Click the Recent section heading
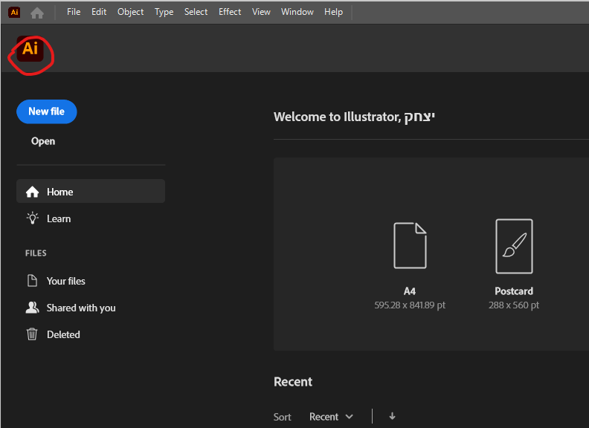589x428 pixels. (x=293, y=382)
